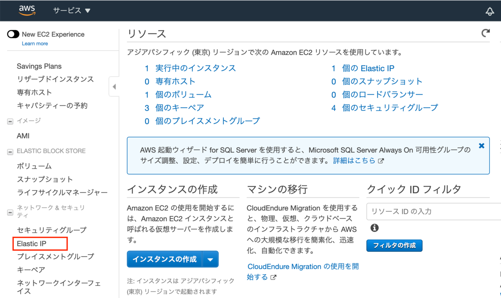Open ライフサイクルマネージャー in the sidebar
The width and height of the screenshot is (501, 298).
pyautogui.click(x=62, y=193)
